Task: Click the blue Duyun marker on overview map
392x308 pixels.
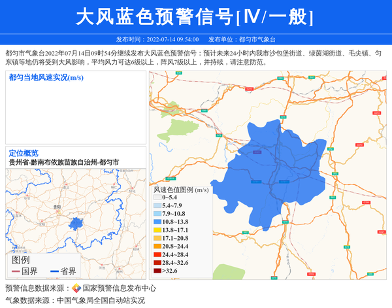Action: (76, 223)
